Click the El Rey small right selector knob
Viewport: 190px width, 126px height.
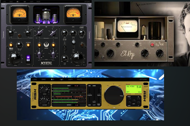(x=137, y=44)
